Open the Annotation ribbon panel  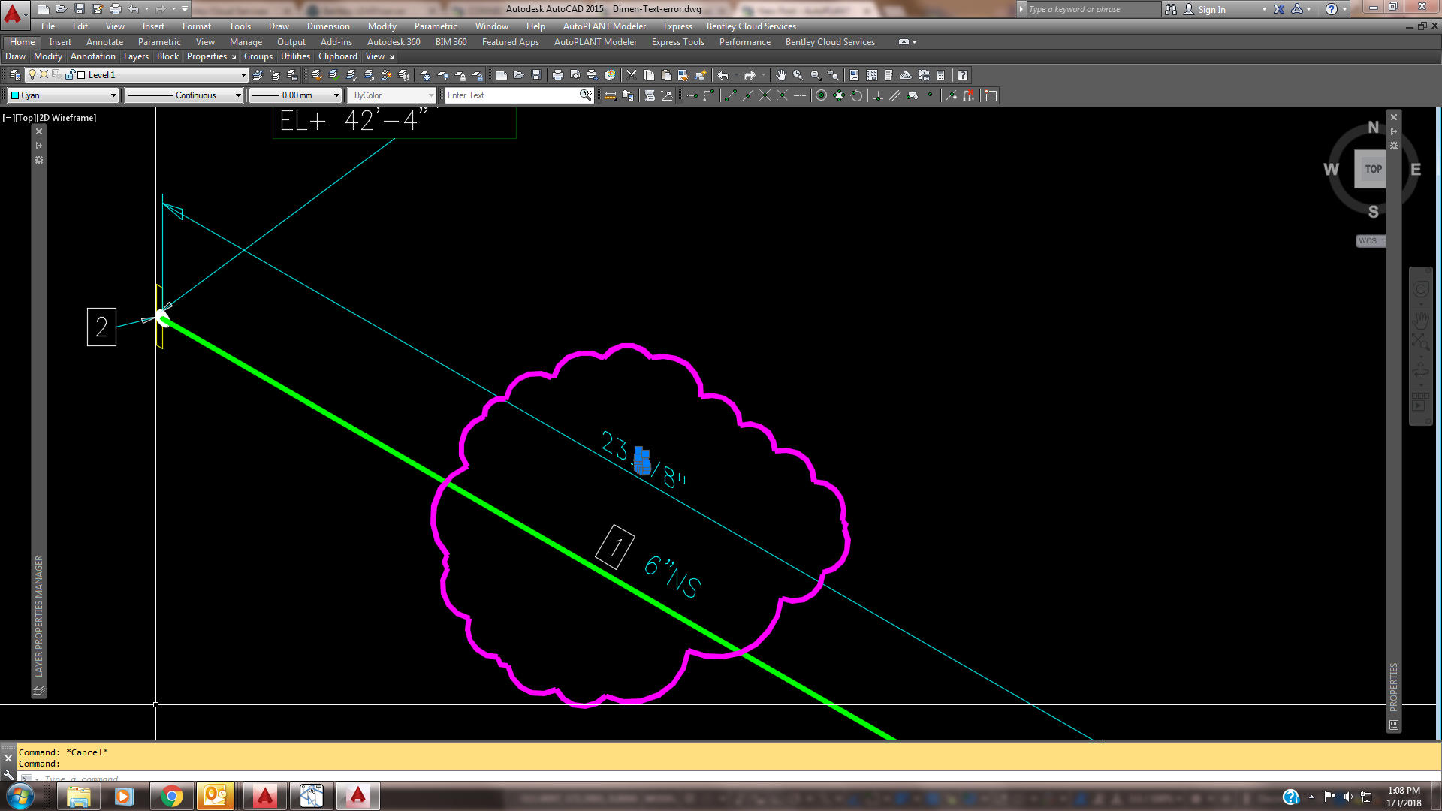93,56
